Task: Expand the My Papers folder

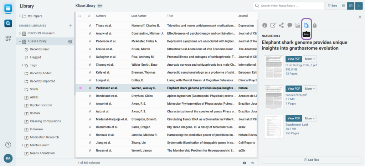Action: [x=20, y=16]
